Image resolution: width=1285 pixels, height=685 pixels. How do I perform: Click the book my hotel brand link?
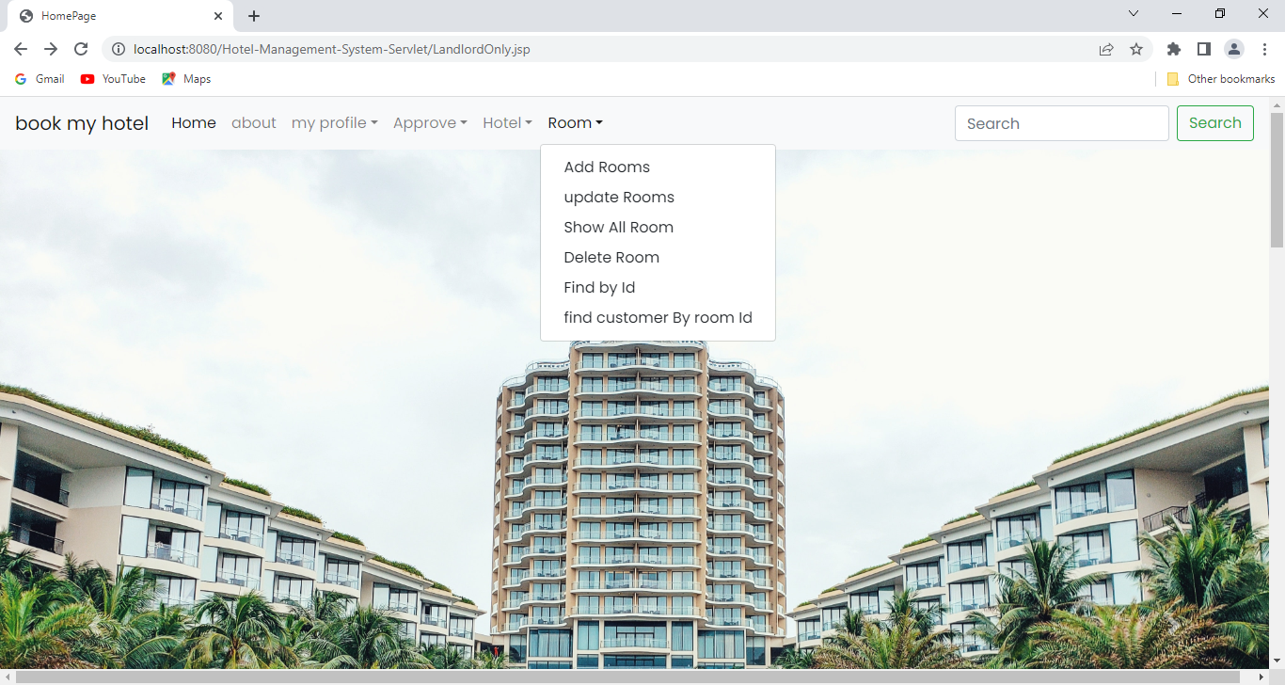pos(82,123)
